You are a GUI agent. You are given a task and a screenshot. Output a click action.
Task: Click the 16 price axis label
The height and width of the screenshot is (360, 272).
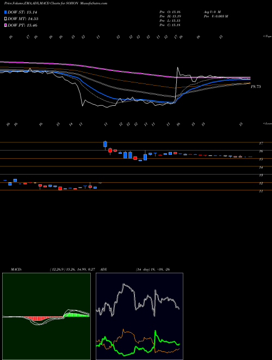click(261, 151)
